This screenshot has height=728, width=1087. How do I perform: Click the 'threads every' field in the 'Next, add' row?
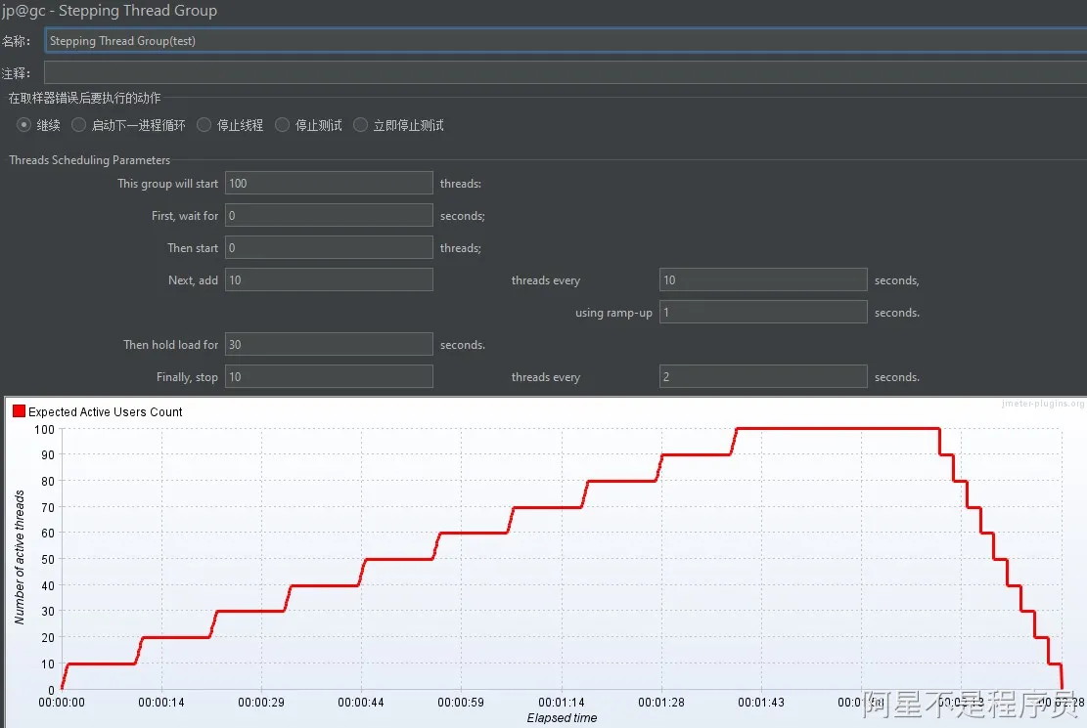click(763, 280)
